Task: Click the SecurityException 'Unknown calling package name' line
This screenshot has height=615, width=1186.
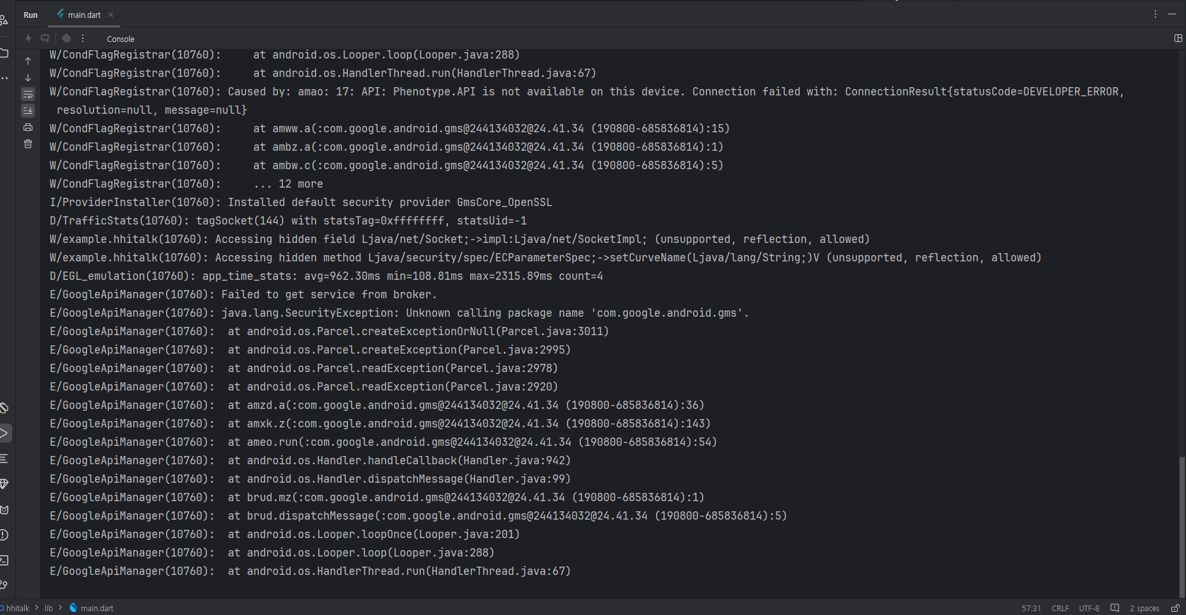Action: (399, 313)
